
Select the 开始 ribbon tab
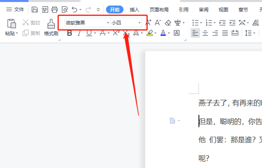pos(115,10)
